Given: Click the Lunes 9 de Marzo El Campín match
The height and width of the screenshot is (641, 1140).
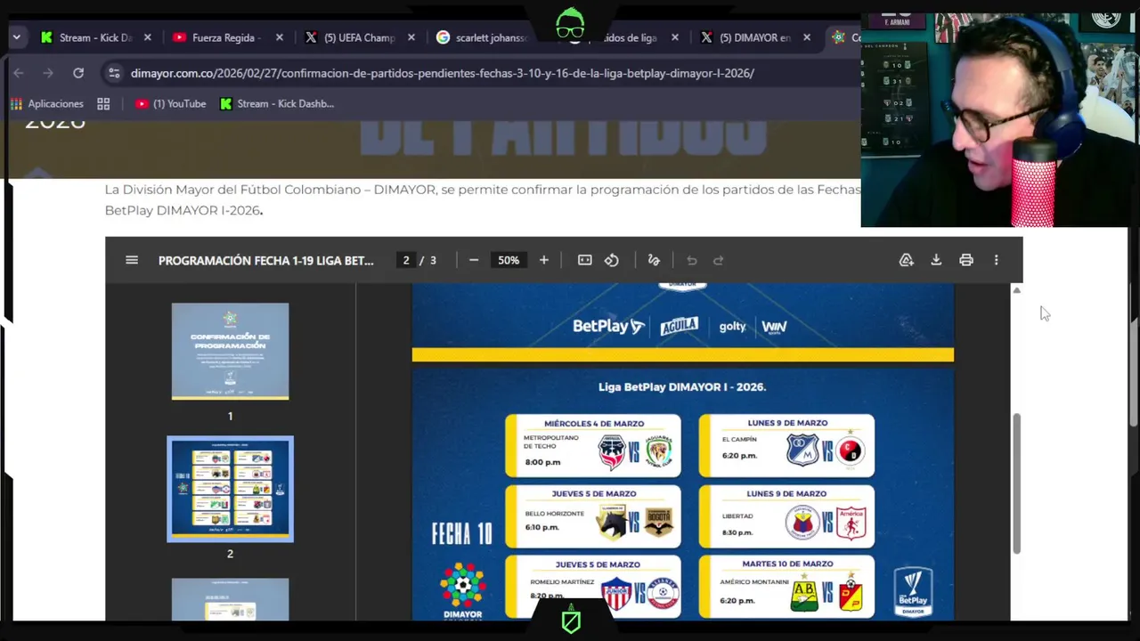Looking at the screenshot, I should [786, 445].
